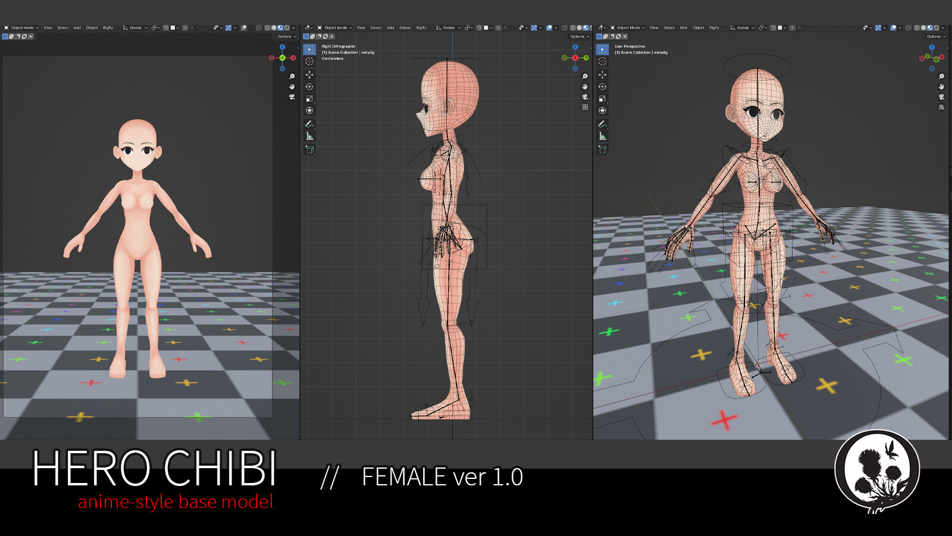Select the Annotate tool in middle viewport
The image size is (952, 536).
(x=309, y=124)
